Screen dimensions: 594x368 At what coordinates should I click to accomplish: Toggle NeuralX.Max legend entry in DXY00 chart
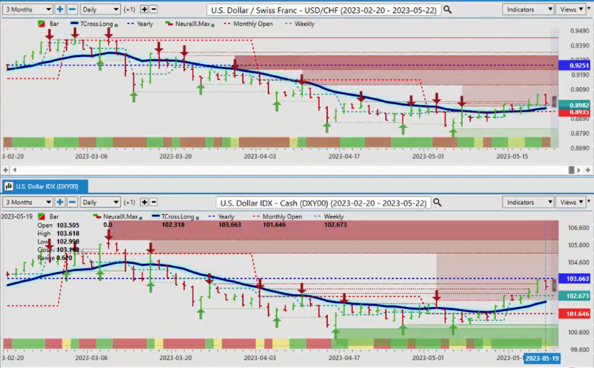point(117,217)
